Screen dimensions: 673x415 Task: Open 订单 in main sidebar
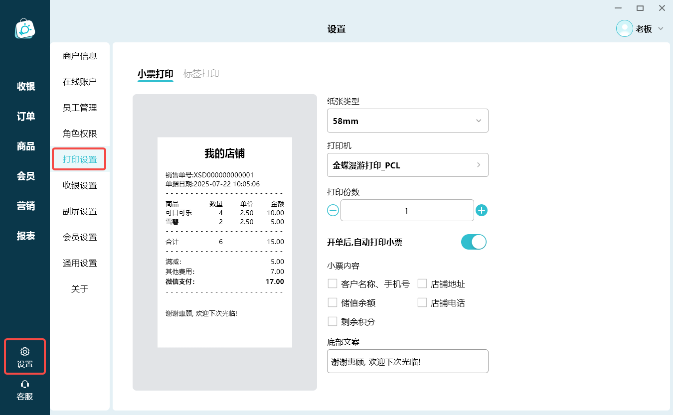(x=26, y=116)
